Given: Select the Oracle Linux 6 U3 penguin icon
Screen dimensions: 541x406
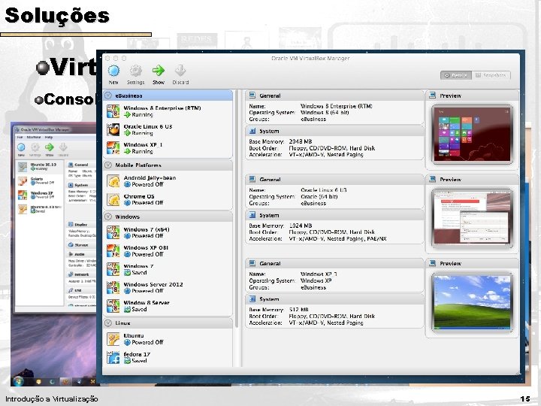Looking at the screenshot, I should coord(113,129).
